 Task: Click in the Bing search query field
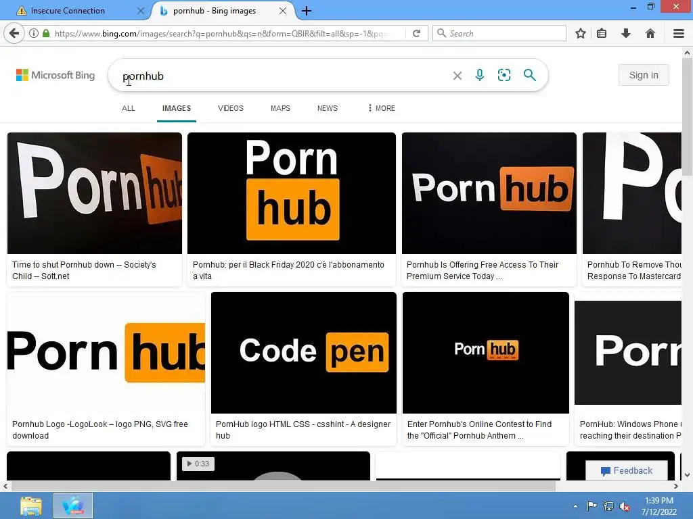point(283,76)
